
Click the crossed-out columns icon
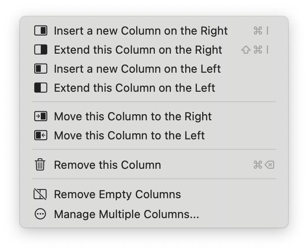pyautogui.click(x=40, y=194)
